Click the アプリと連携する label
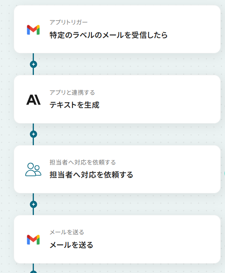225x273 pixels. [x=72, y=92]
